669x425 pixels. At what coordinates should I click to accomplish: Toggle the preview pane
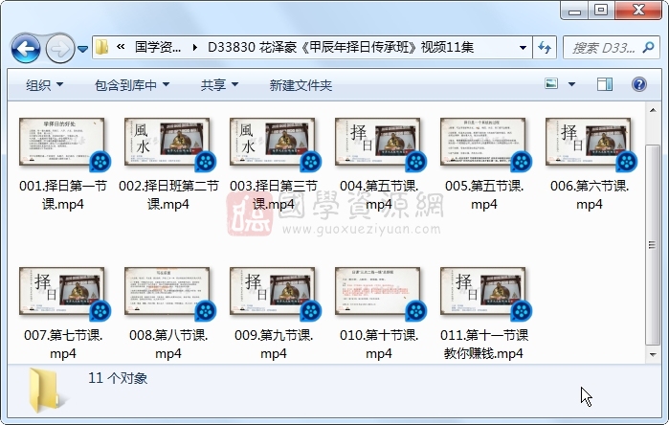coord(604,84)
